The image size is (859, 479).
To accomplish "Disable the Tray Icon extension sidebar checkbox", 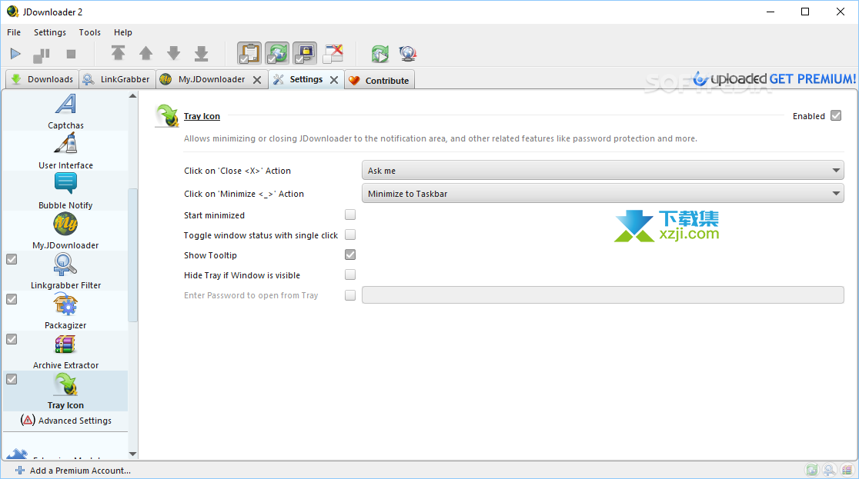I will pos(12,379).
